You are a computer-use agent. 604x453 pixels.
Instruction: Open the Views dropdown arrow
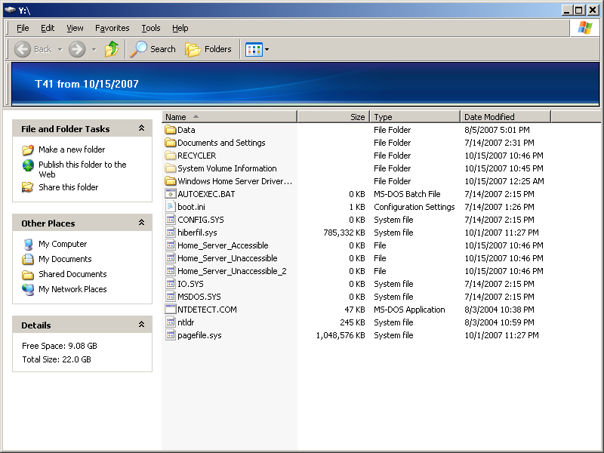267,49
